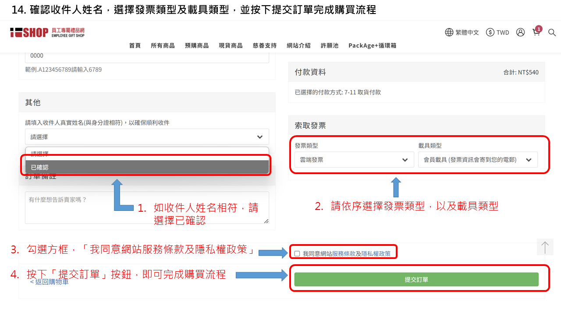
Task: Click the iSHOP employee gift shop logo
Action: (47, 32)
